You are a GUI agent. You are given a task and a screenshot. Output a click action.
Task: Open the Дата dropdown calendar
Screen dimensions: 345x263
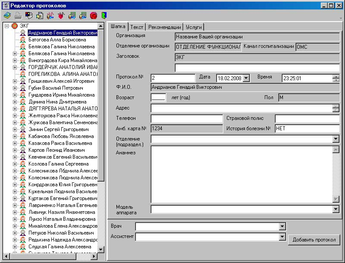246,78
